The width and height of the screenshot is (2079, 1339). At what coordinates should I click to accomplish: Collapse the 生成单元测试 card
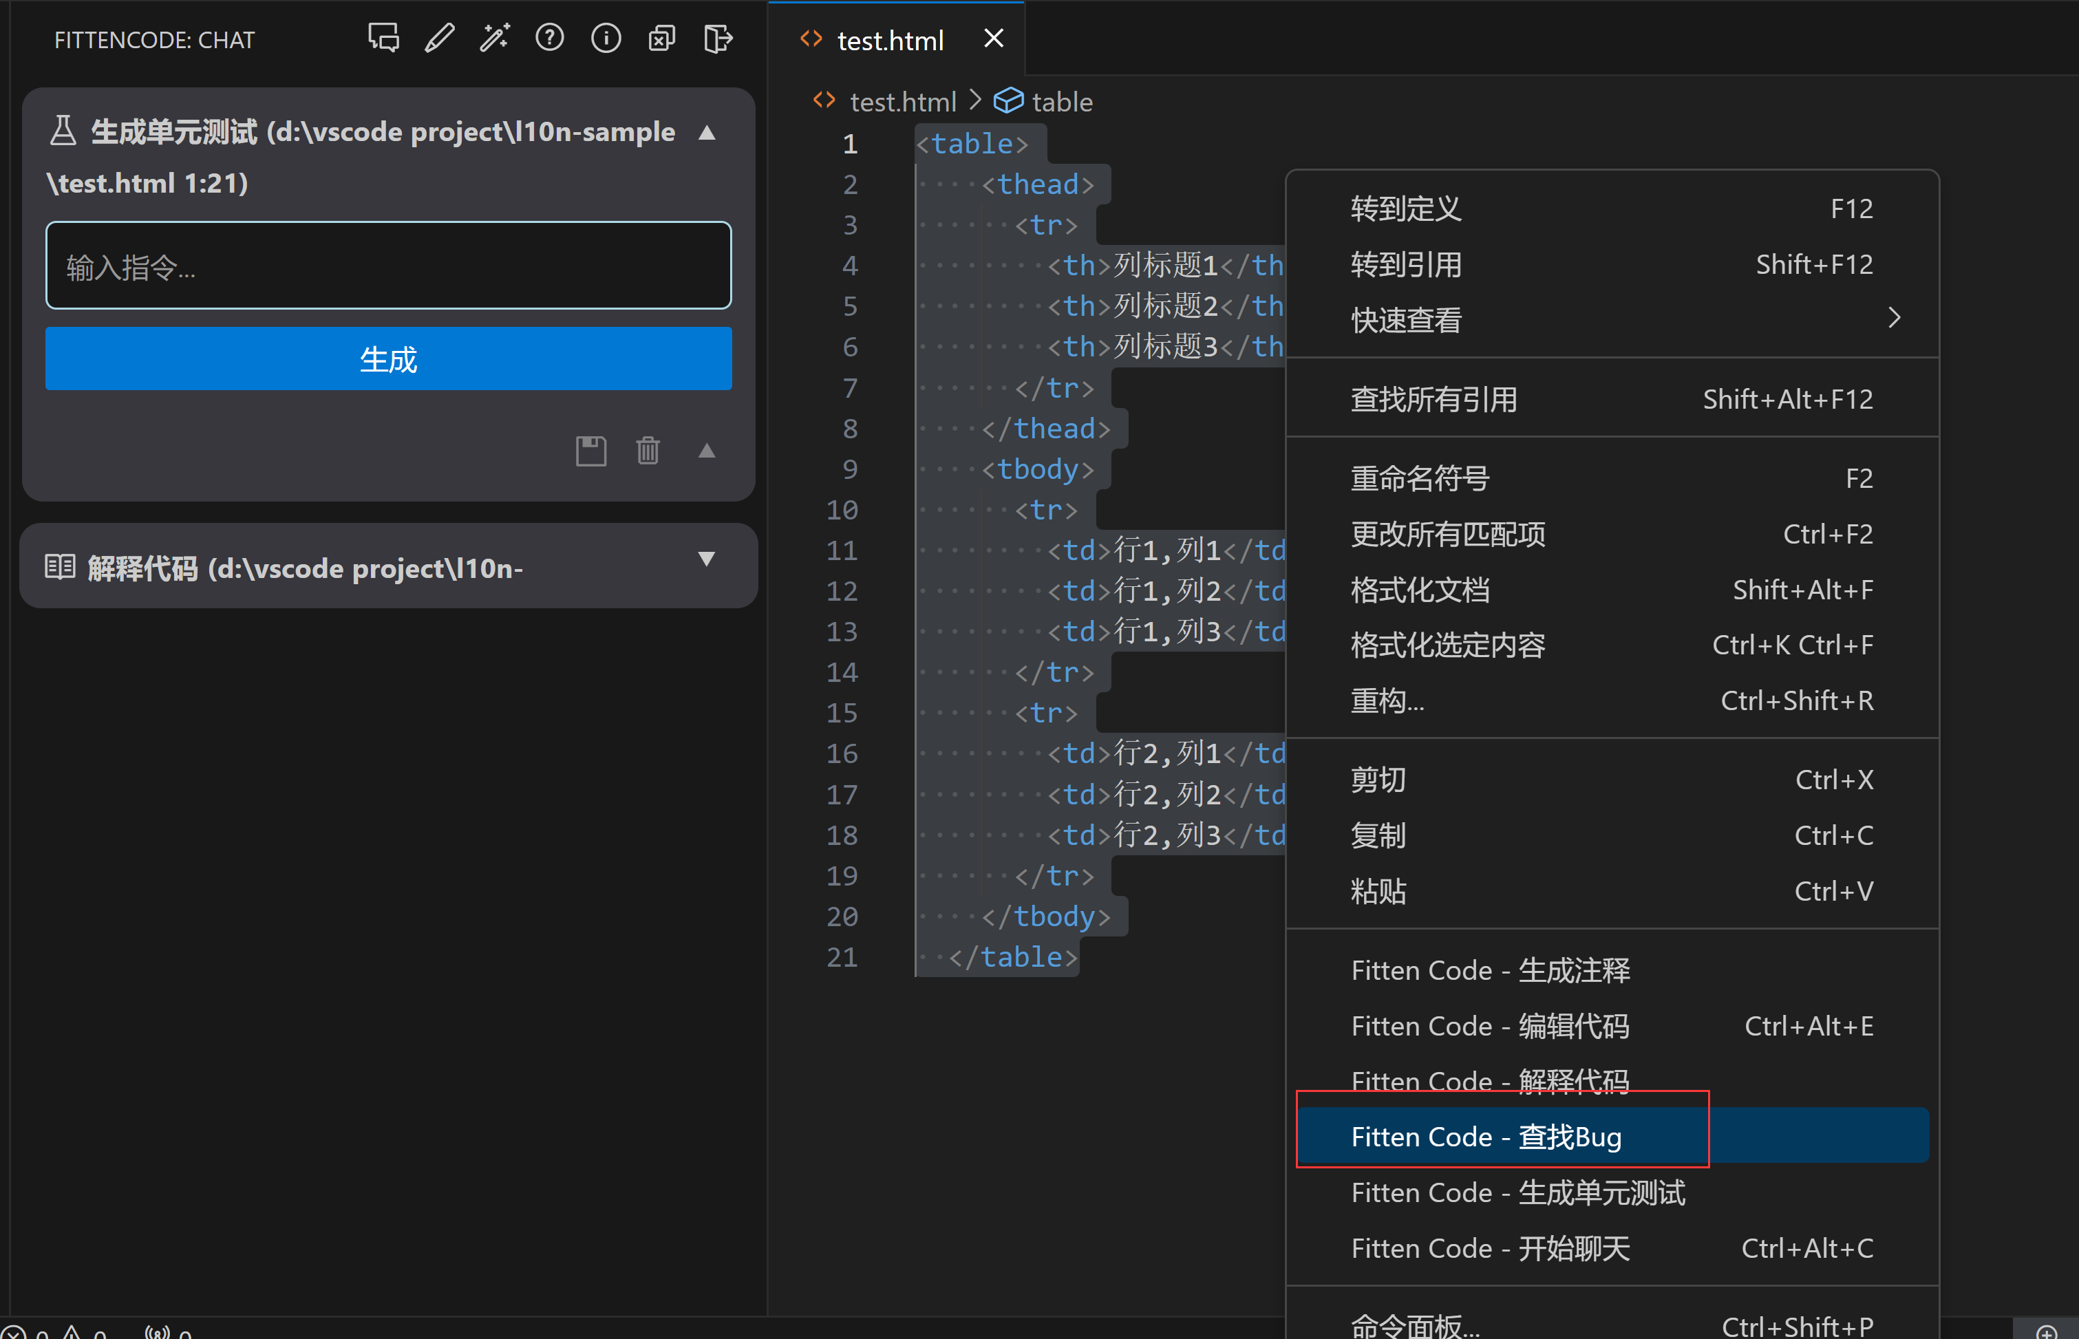(706, 132)
